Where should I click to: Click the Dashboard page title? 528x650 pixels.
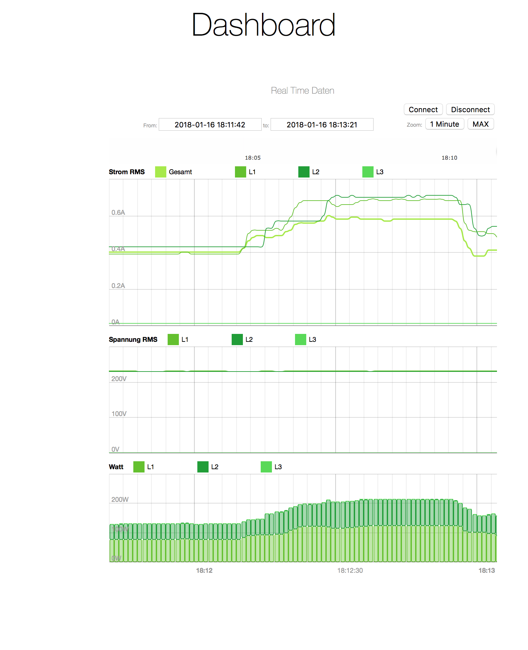pyautogui.click(x=264, y=25)
